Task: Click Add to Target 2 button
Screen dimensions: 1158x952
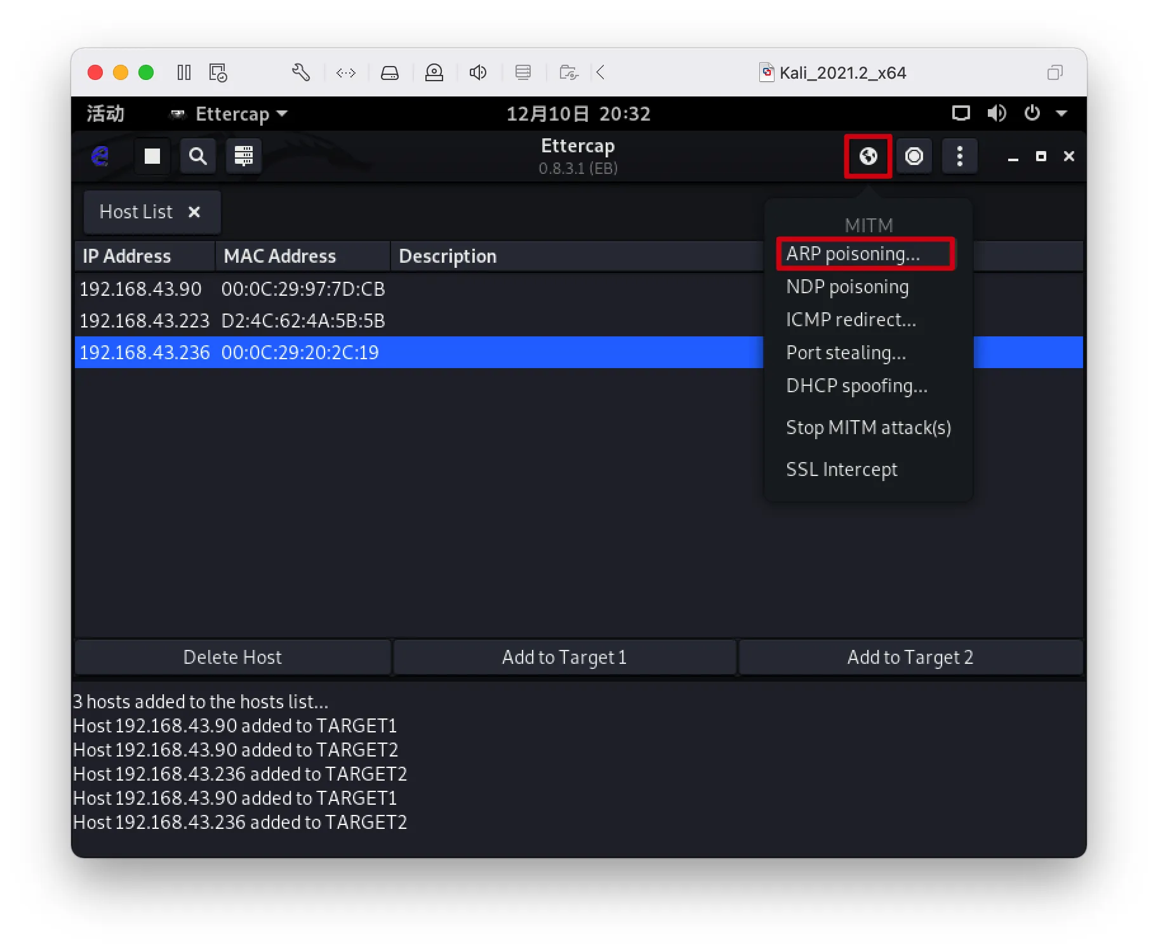Action: [910, 657]
